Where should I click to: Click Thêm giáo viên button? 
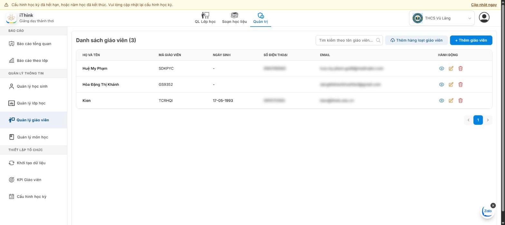pyautogui.click(x=471, y=40)
